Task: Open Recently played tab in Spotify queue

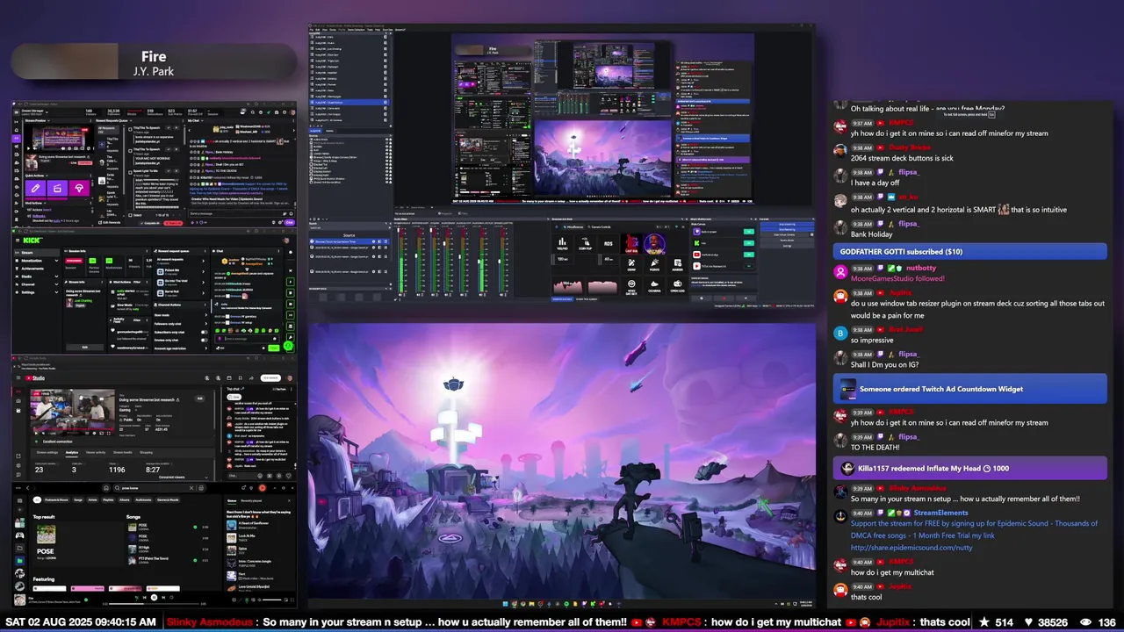Action: point(251,500)
